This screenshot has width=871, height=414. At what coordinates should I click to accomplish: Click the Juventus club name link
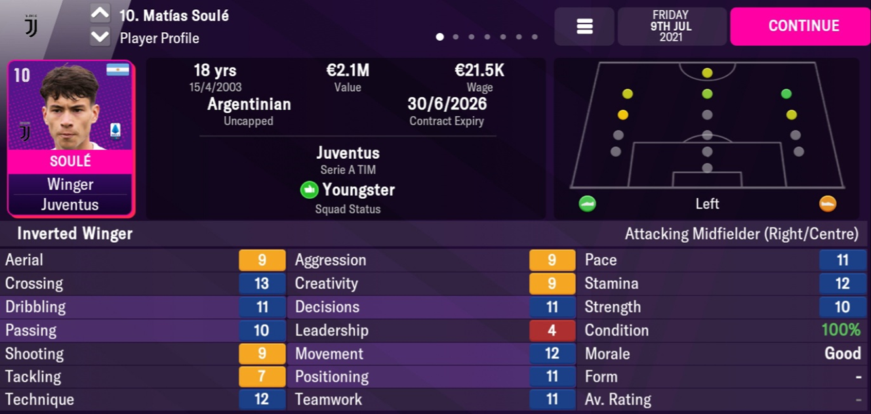348,153
